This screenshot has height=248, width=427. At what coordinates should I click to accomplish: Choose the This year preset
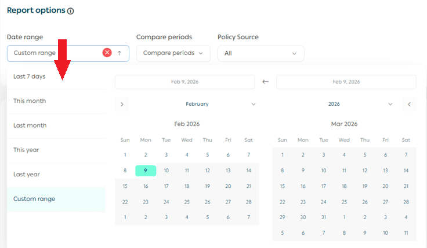(27, 150)
